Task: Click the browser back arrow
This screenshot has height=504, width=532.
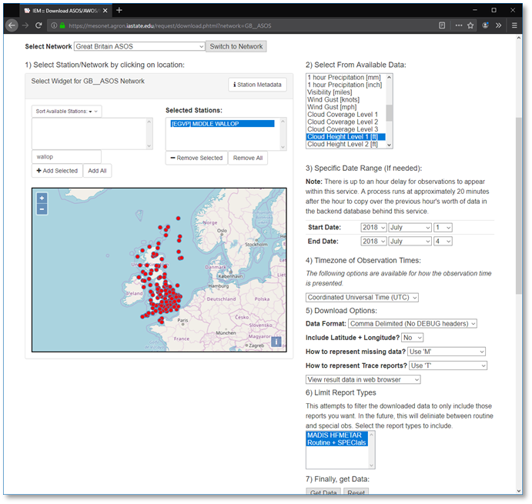Action: tap(12, 25)
